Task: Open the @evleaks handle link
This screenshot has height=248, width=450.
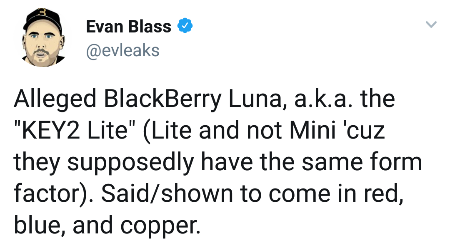Action: point(122,50)
